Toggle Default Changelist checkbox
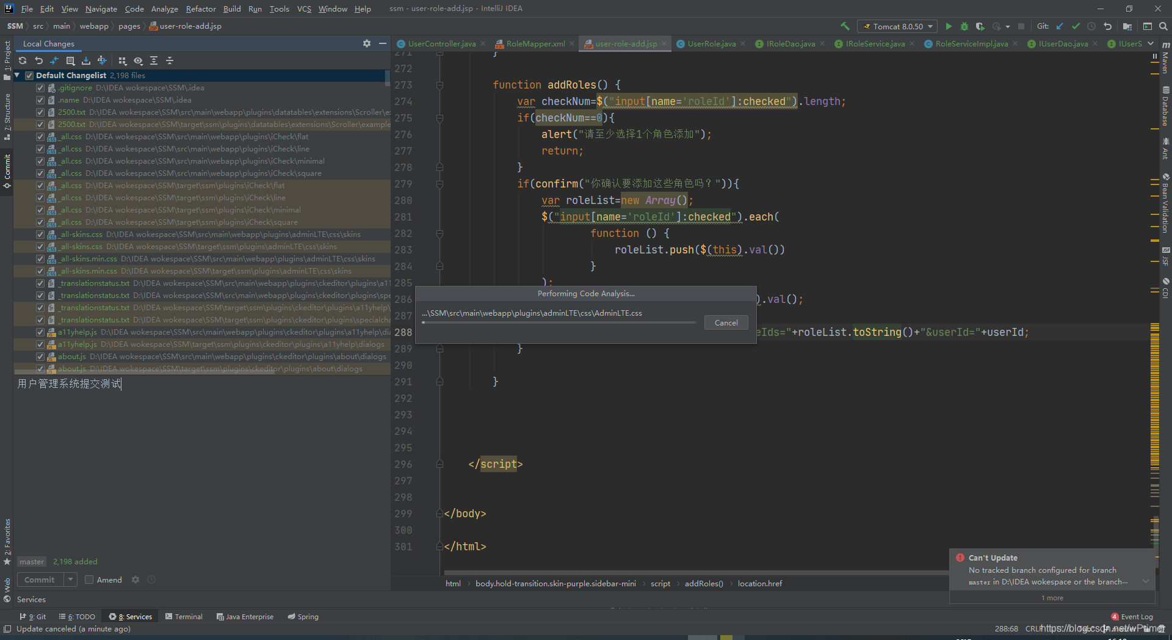1172x640 pixels. 29,75
